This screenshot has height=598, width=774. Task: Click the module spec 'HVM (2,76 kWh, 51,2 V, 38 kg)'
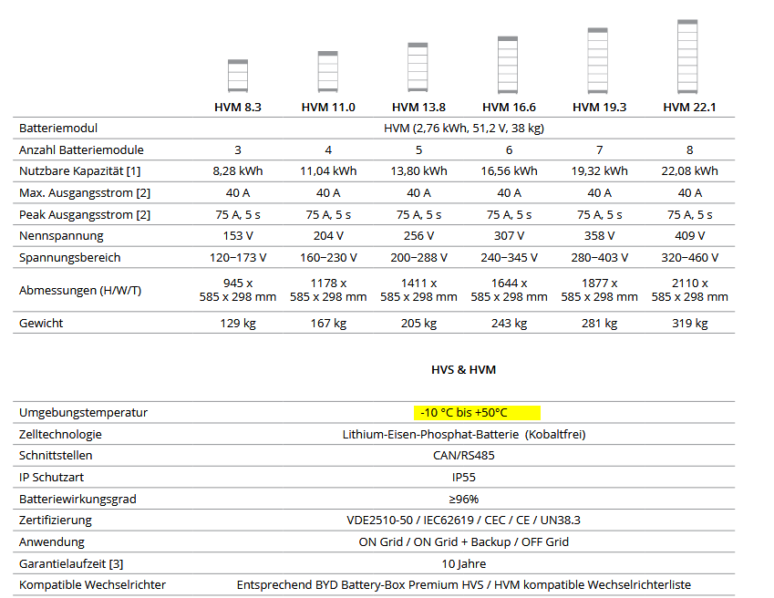tap(464, 129)
